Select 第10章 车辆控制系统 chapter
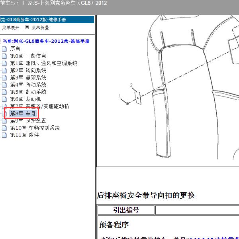The width and height of the screenshot is (239, 239). point(35,128)
